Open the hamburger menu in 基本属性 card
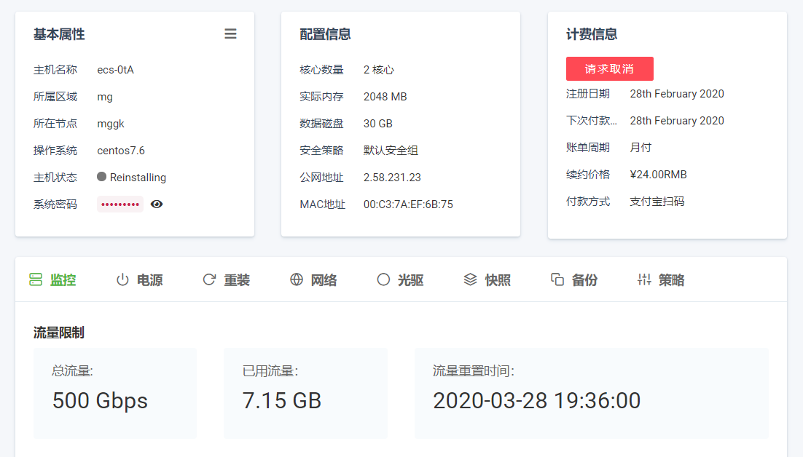This screenshot has height=457, width=803. click(x=230, y=34)
